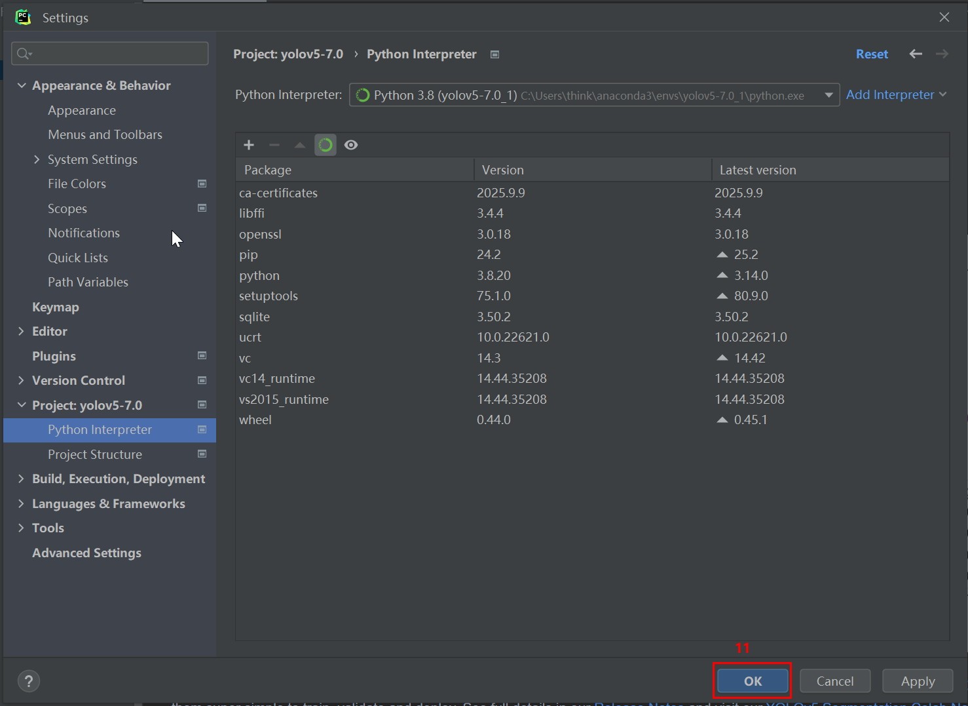Click the back navigation arrow

point(916,54)
